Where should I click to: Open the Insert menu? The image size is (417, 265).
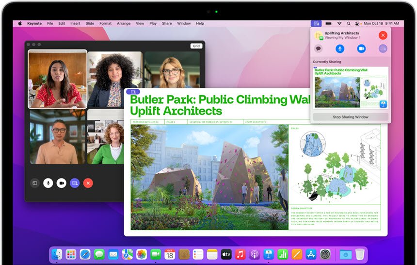coord(75,23)
